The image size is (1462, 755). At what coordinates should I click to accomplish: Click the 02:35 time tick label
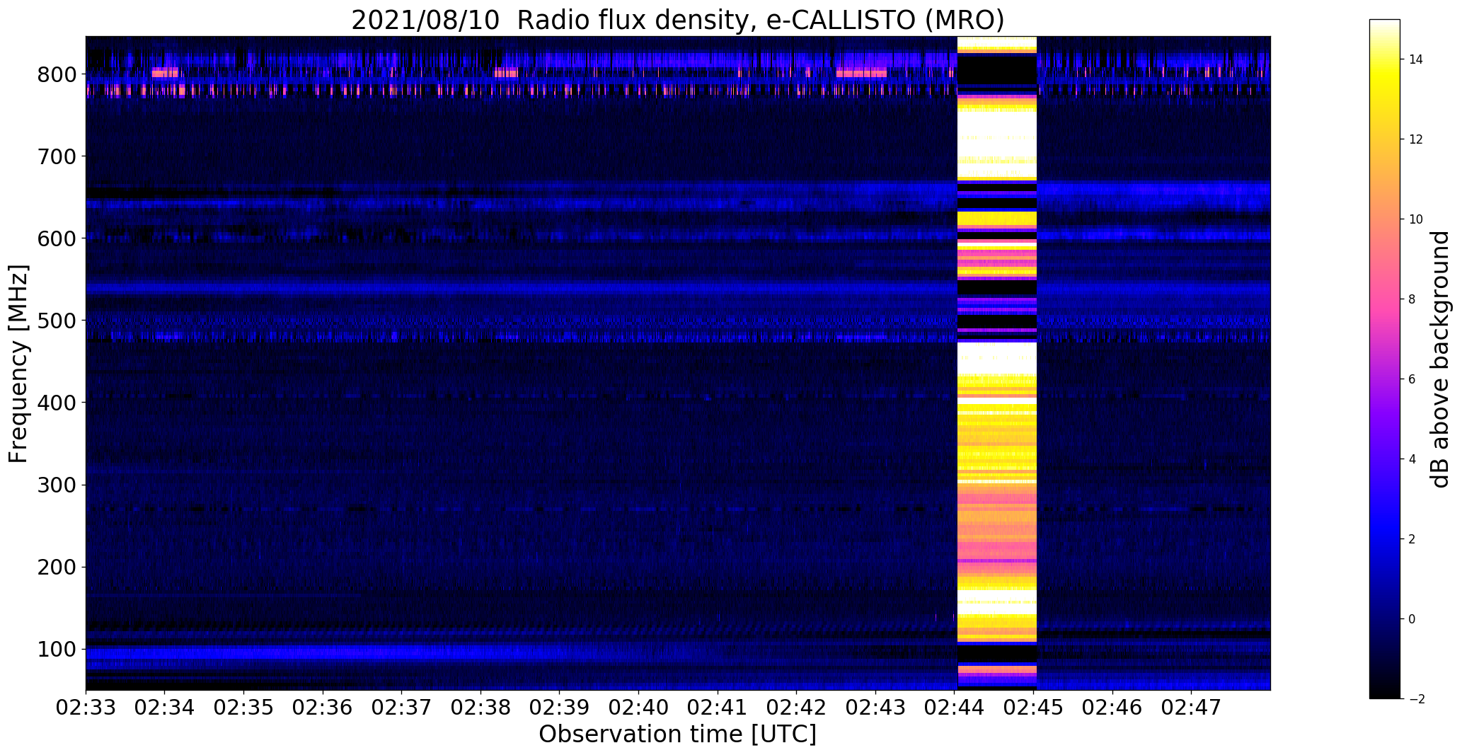coord(244,707)
